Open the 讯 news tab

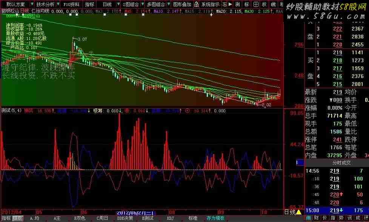tap(349, 218)
